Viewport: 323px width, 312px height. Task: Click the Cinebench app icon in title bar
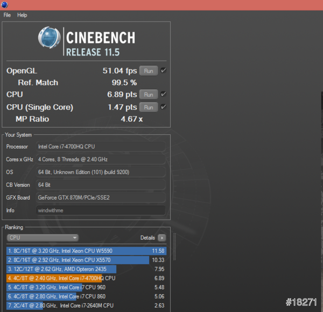pos(4,4)
